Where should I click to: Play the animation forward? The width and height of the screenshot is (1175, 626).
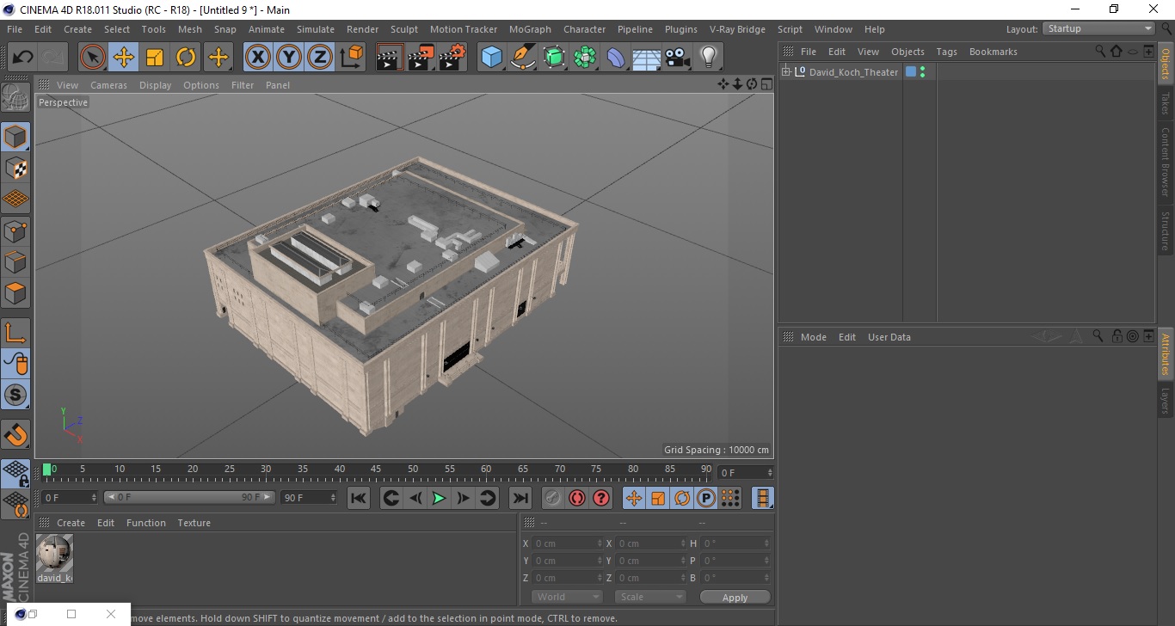point(439,498)
